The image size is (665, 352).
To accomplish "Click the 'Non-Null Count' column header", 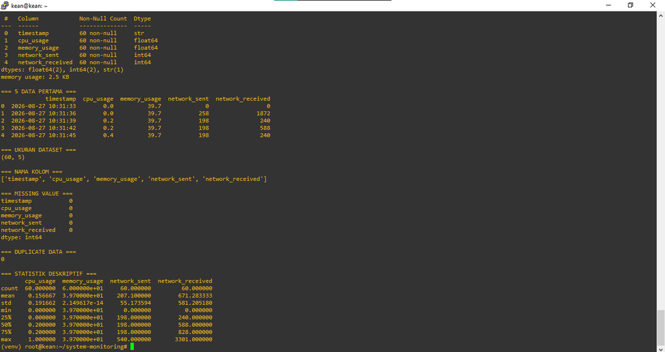I will point(103,19).
